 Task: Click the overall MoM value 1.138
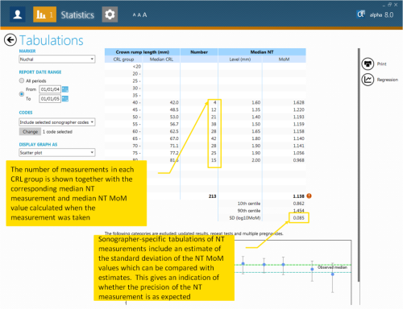click(298, 196)
